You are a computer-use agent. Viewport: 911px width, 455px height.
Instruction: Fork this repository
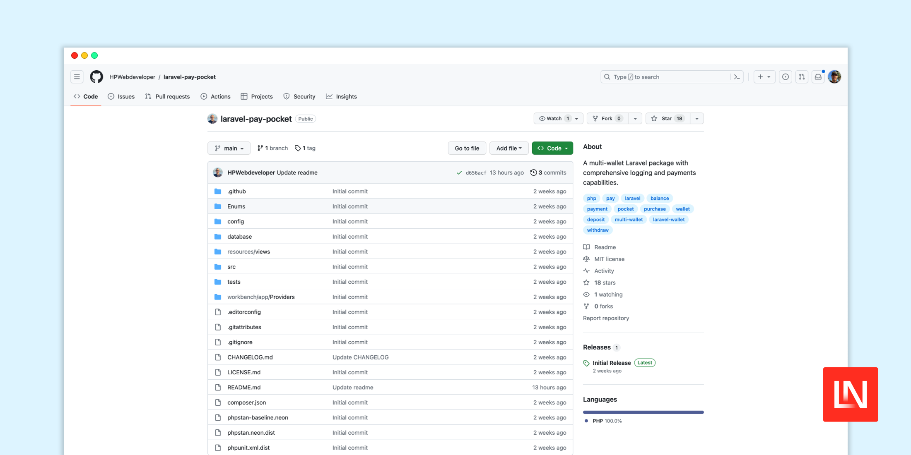tap(607, 119)
